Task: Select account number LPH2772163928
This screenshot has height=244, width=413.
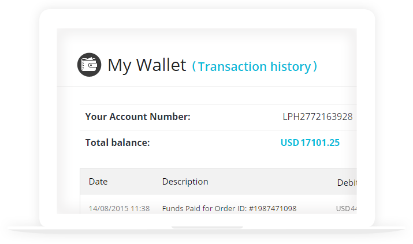Action: 317,117
